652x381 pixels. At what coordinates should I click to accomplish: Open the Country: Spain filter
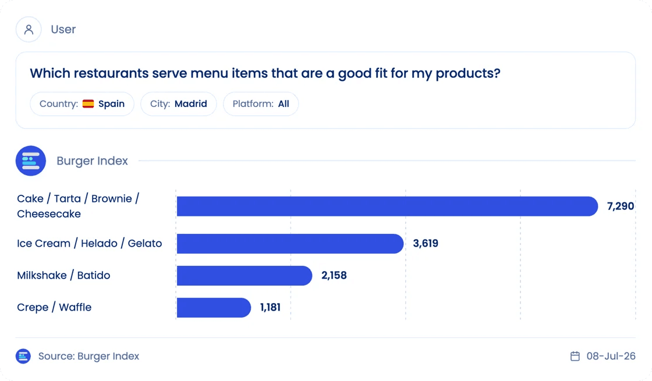pos(82,104)
